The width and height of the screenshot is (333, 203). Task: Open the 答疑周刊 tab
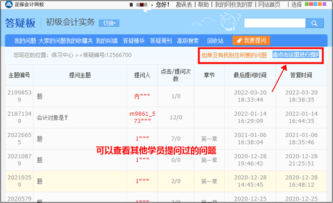point(161,40)
